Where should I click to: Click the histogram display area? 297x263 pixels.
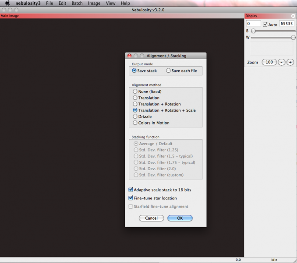tap(272, 48)
